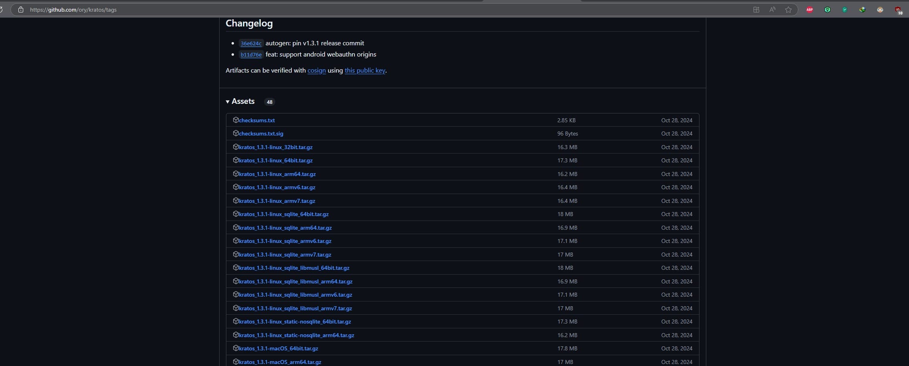The image size is (909, 366).
Task: Open the green keyhole hexagon extension
Action: [828, 9]
